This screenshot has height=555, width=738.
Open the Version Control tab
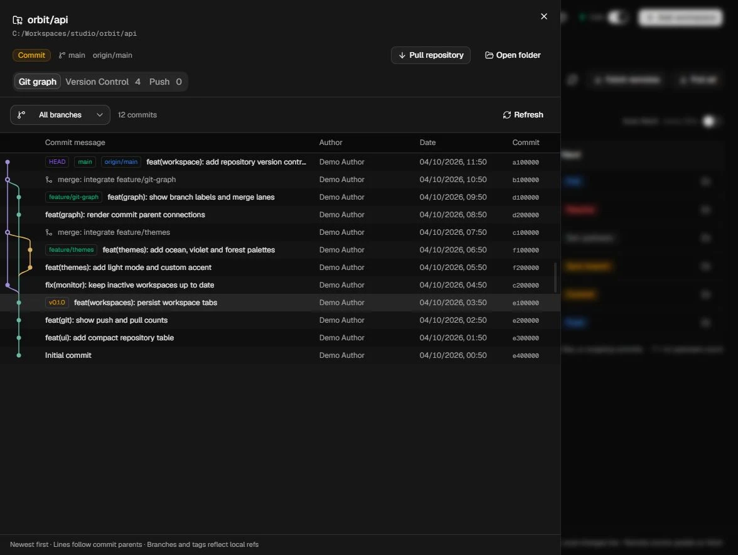[x=103, y=82]
